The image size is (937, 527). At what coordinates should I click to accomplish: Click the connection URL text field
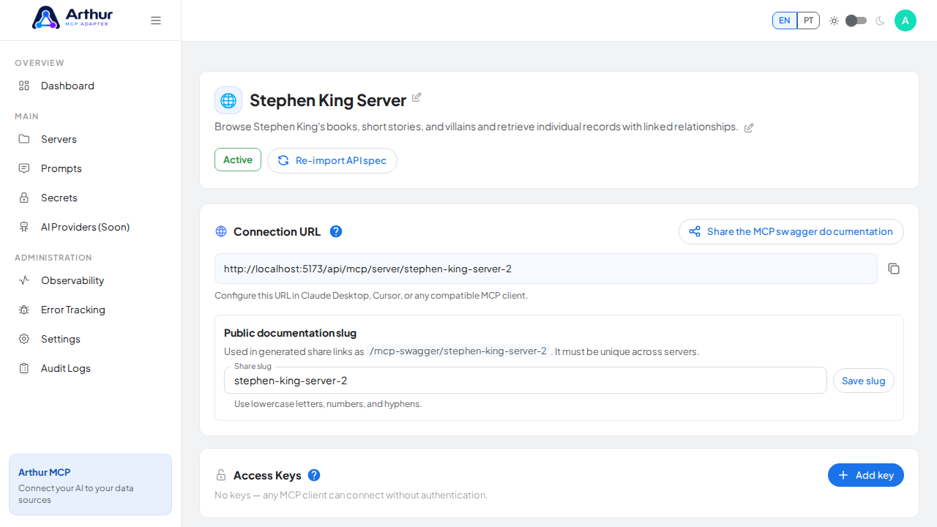click(x=546, y=269)
